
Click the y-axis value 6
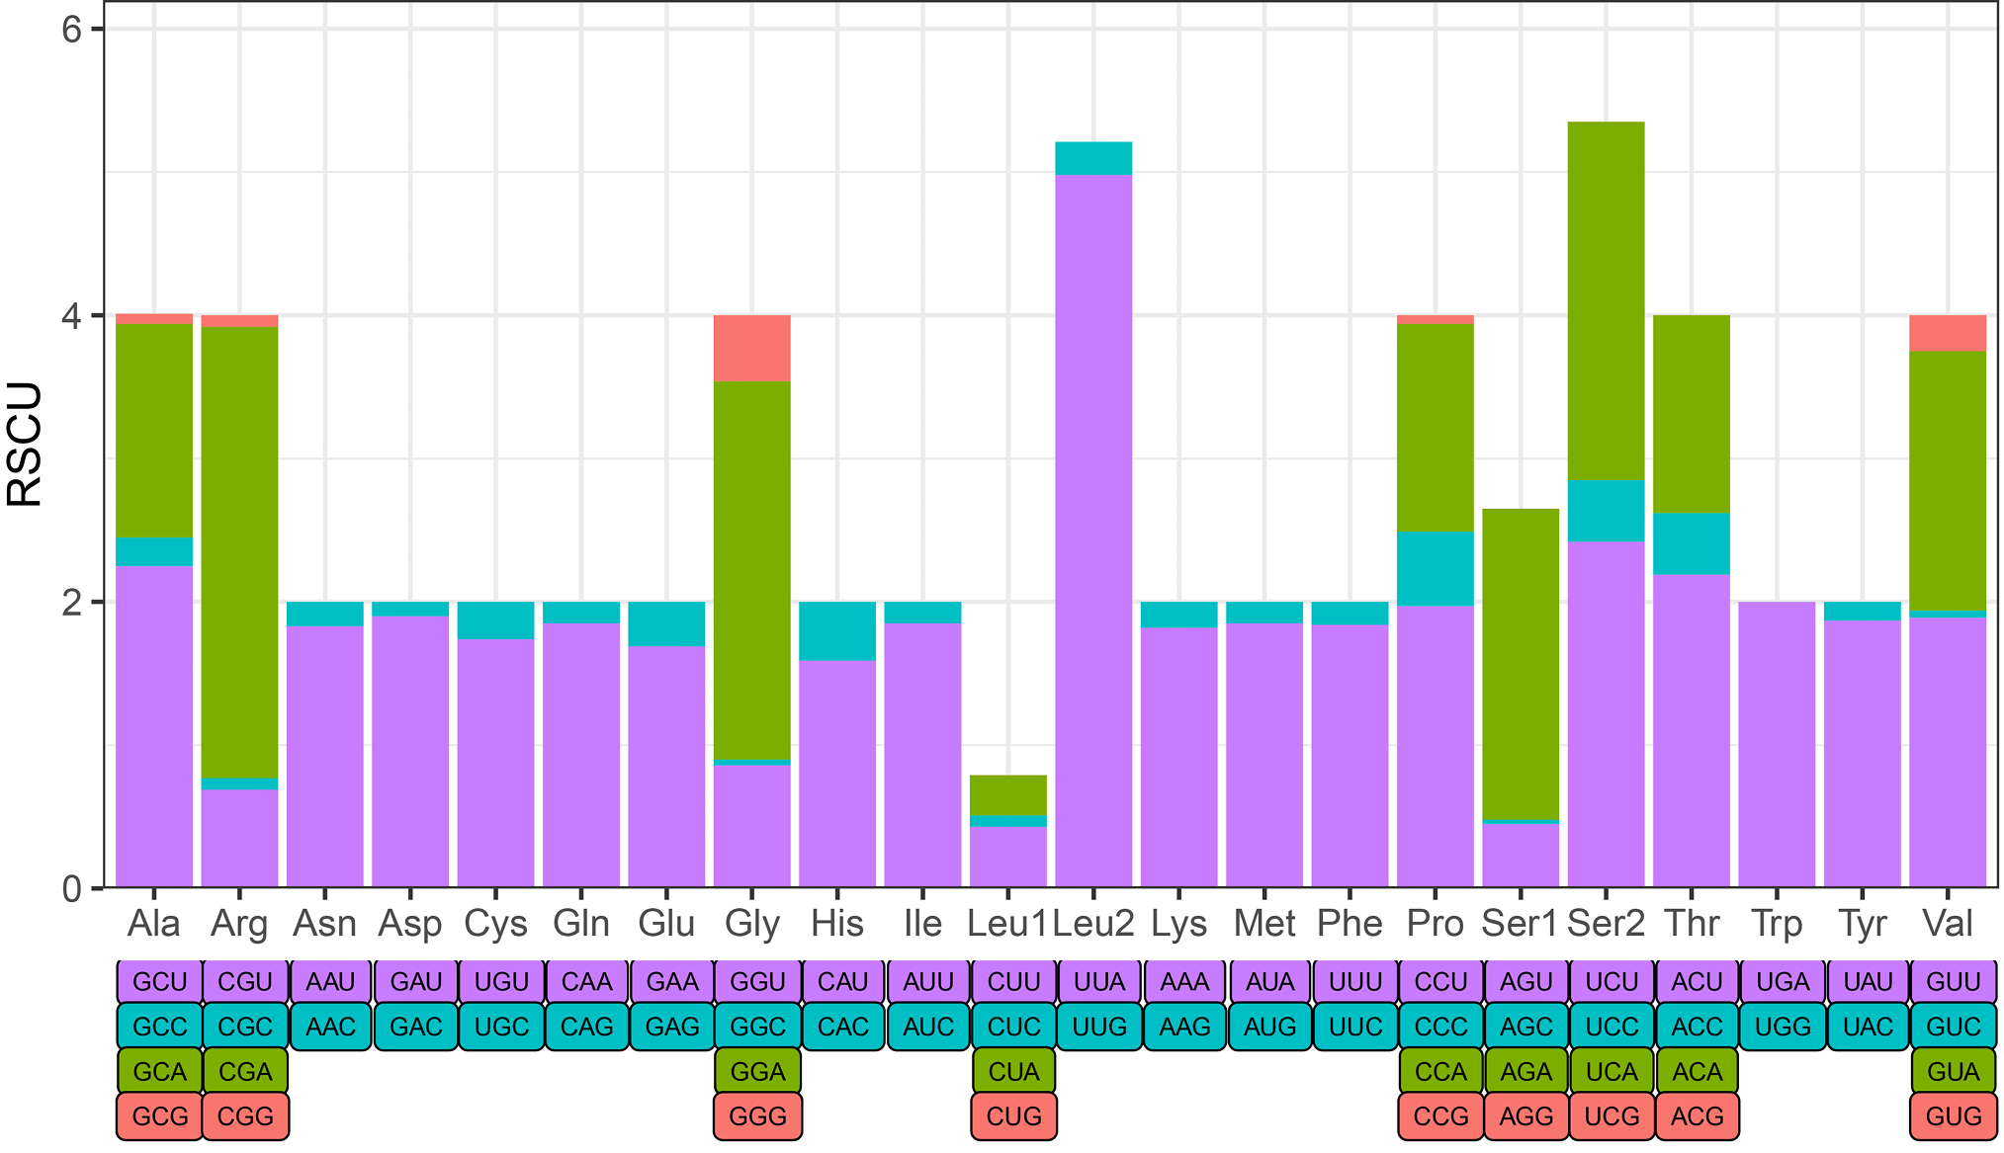tap(71, 30)
